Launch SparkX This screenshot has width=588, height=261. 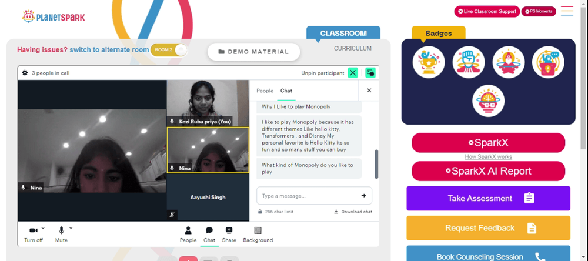[x=488, y=143]
